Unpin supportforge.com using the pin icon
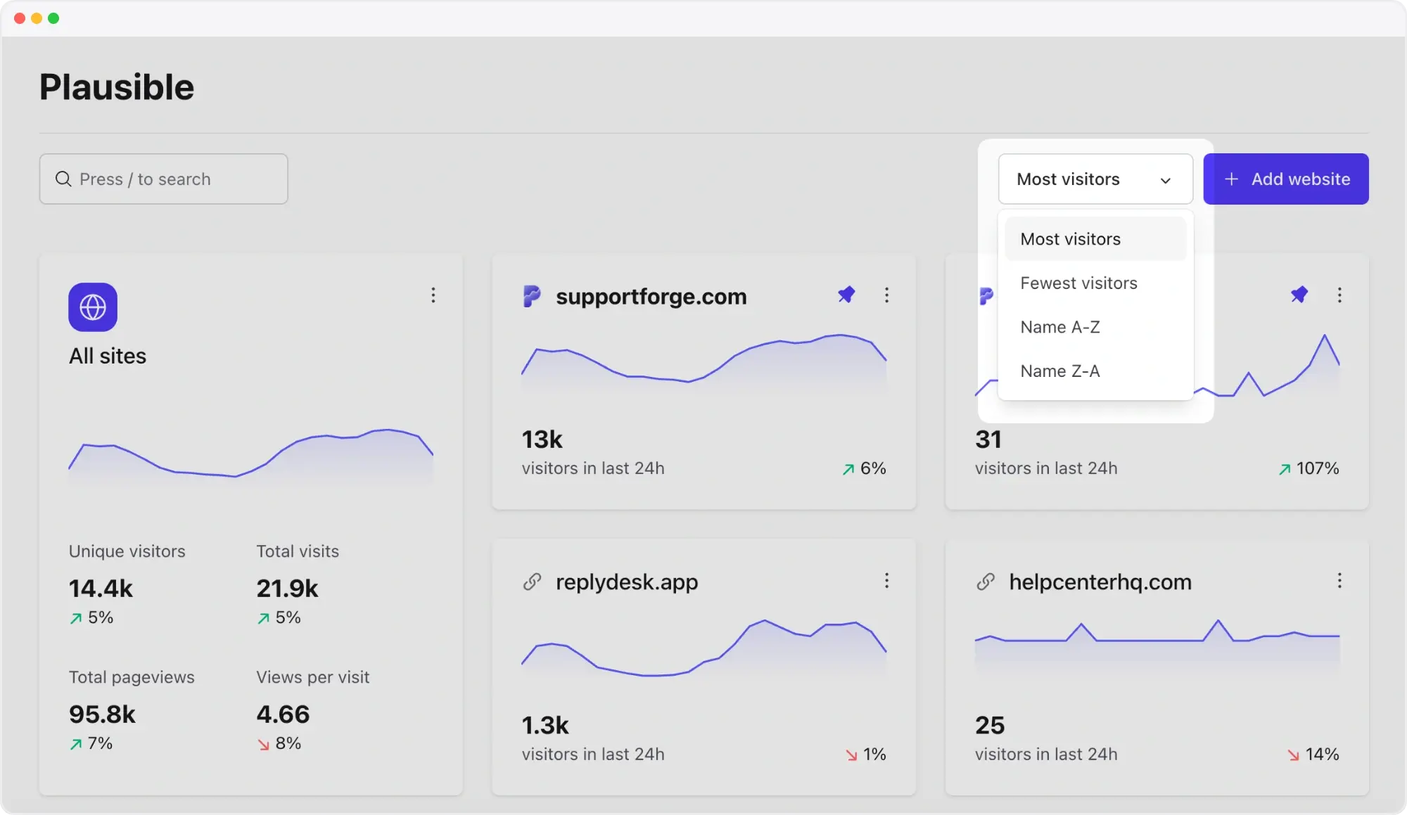The image size is (1407, 815). pos(846,295)
